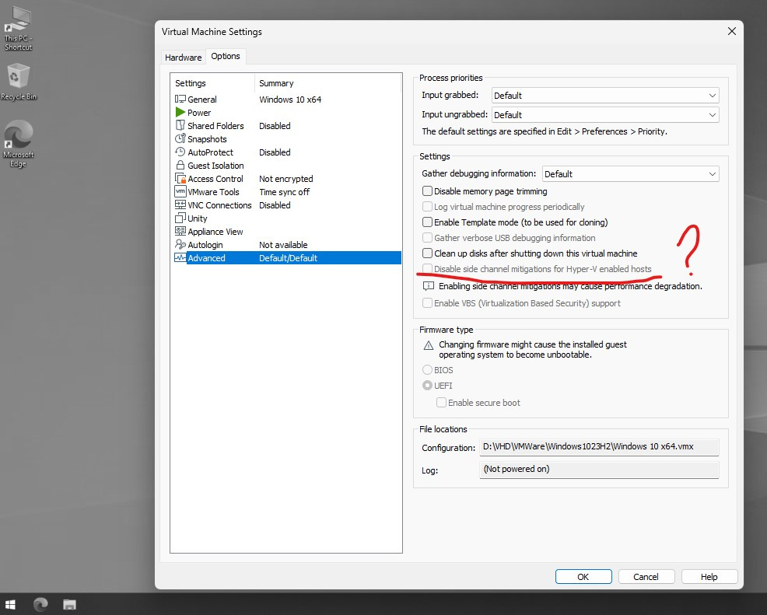
Task: Click the Settings column header
Action: point(213,83)
